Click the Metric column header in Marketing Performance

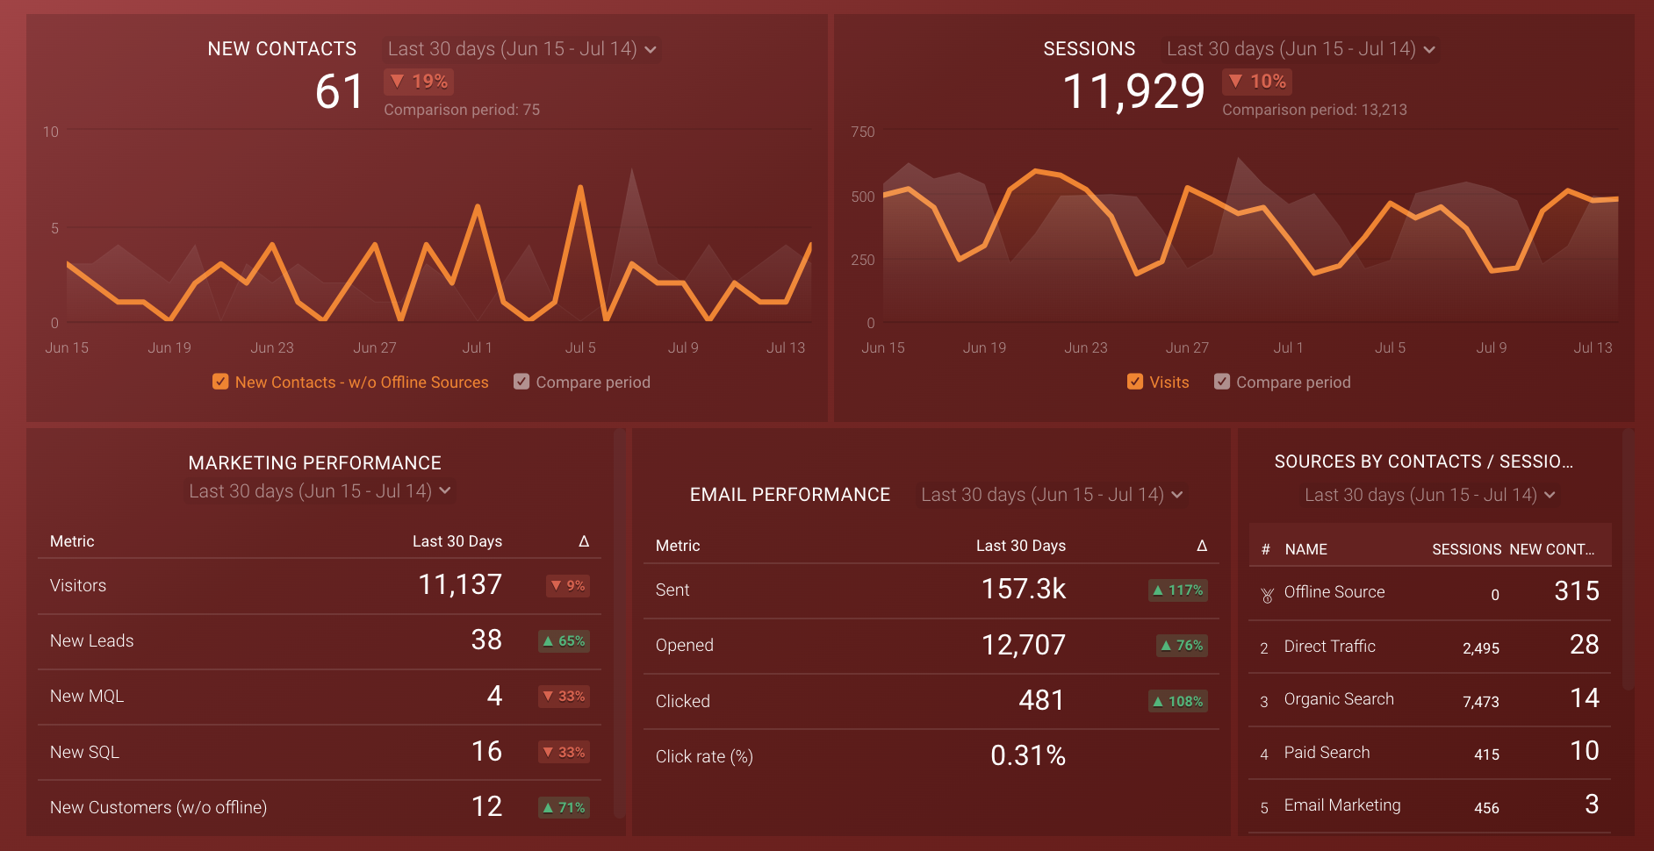[72, 541]
